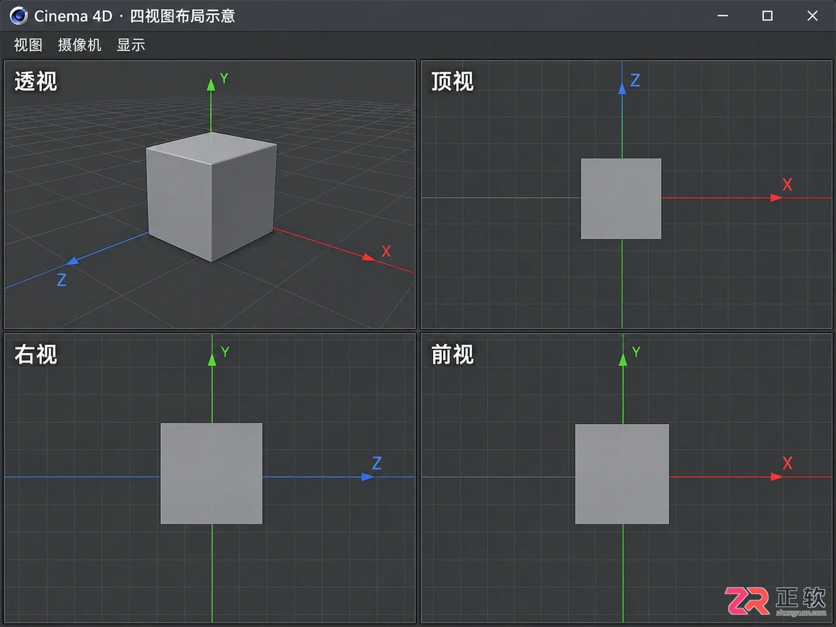The image size is (836, 627).
Task: Click the 前视 viewport label
Action: pyautogui.click(x=452, y=354)
